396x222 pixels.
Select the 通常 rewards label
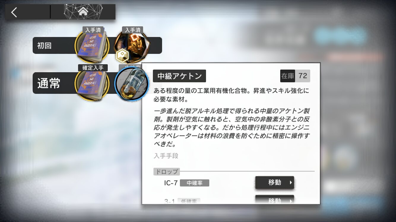click(49, 83)
